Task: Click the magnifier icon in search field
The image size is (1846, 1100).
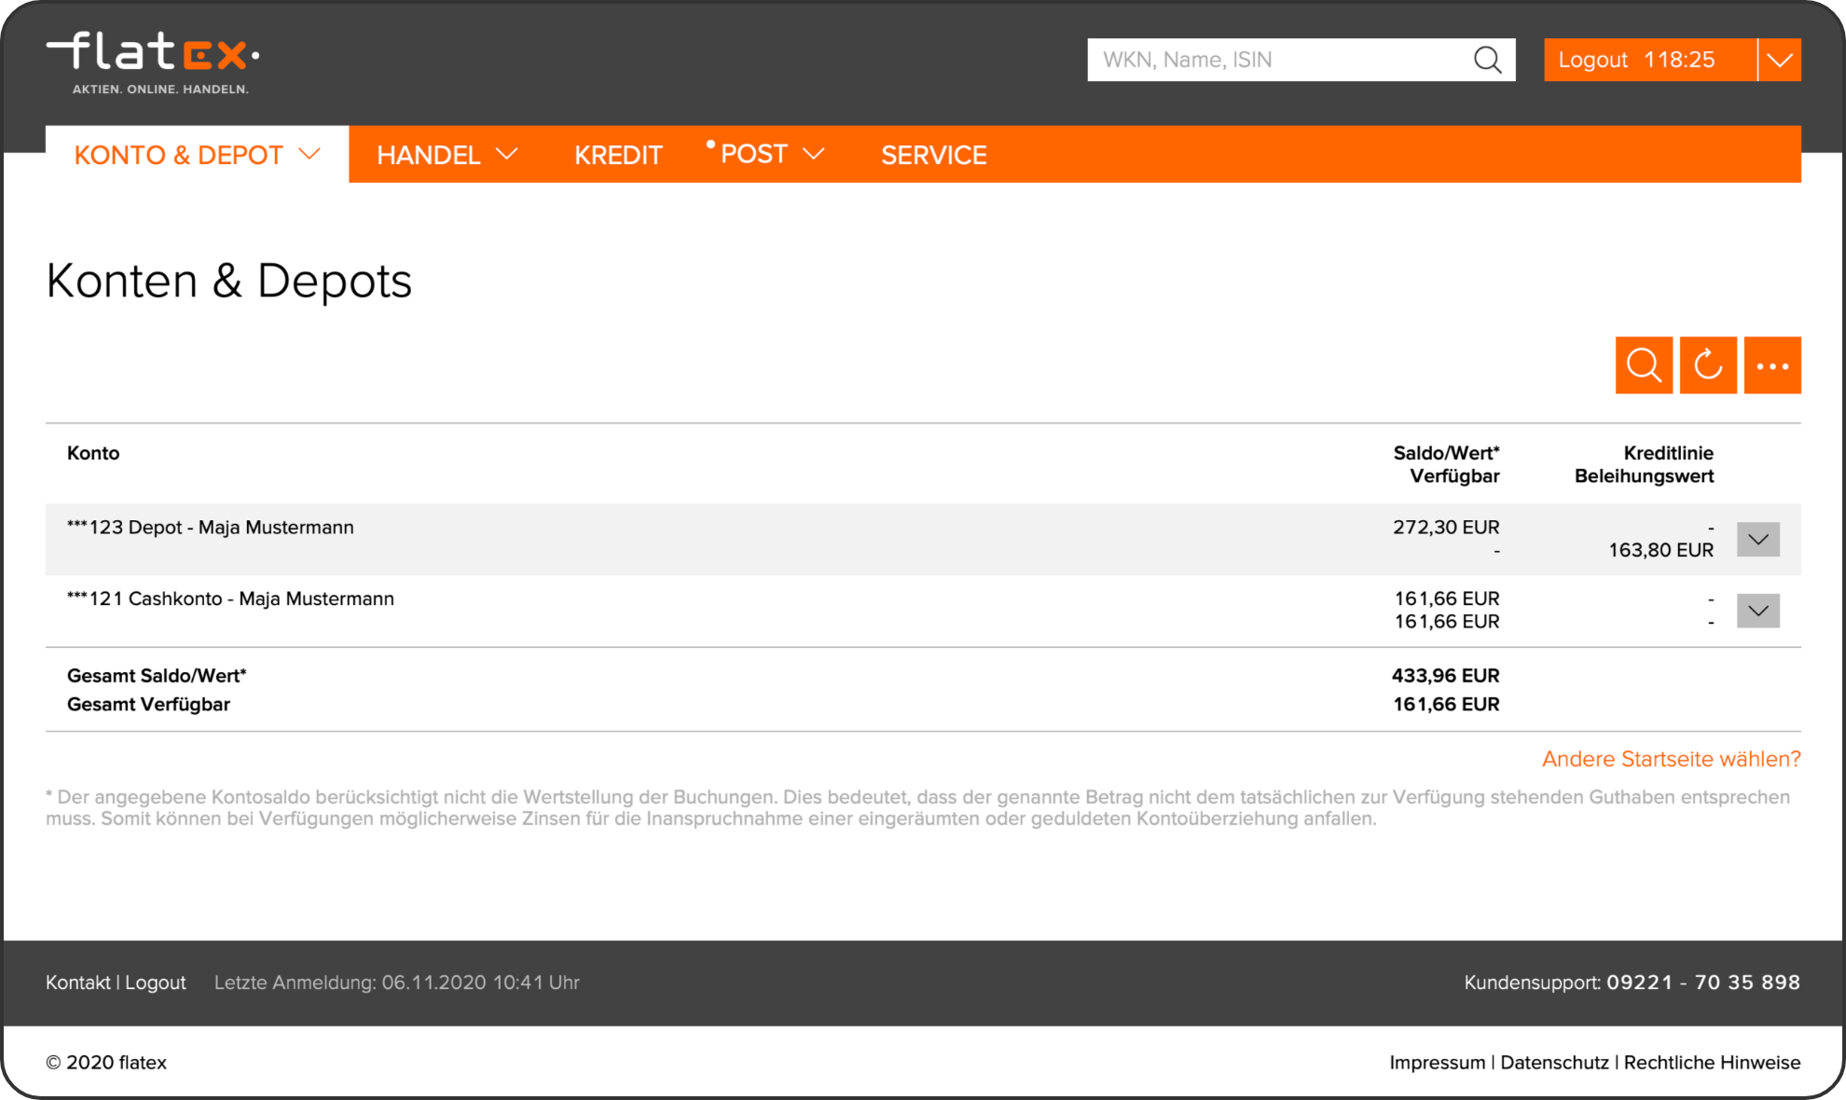Action: [1487, 60]
